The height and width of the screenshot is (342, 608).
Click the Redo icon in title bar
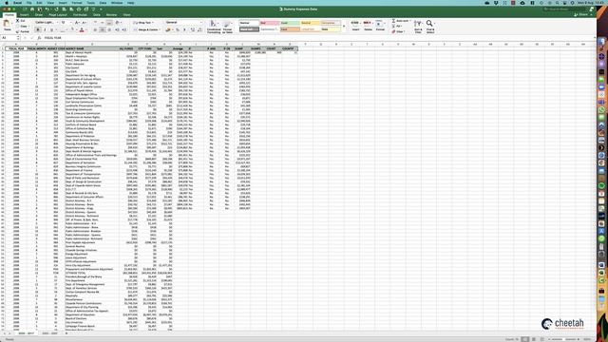pyautogui.click(x=56, y=9)
